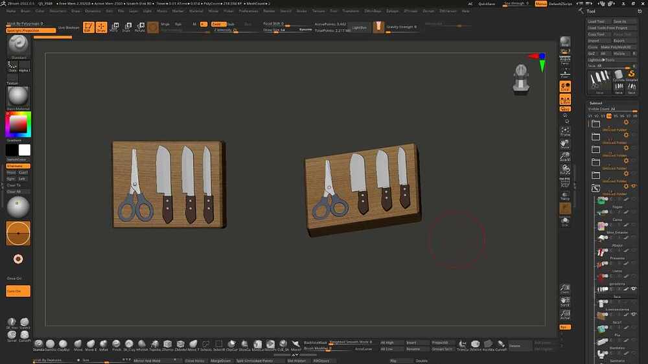Choose the ClayBuildup brush in bottom shelf
Image resolution: width=648 pixels, height=364 pixels.
[x=64, y=345]
